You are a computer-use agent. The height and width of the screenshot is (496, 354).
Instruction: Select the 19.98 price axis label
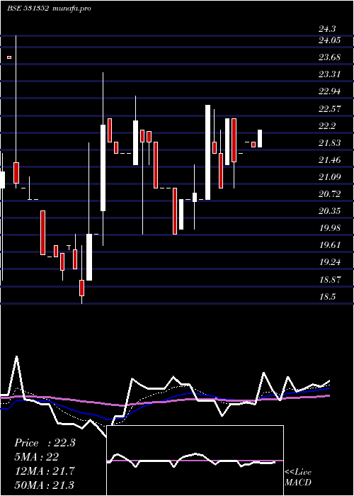pos(329,228)
